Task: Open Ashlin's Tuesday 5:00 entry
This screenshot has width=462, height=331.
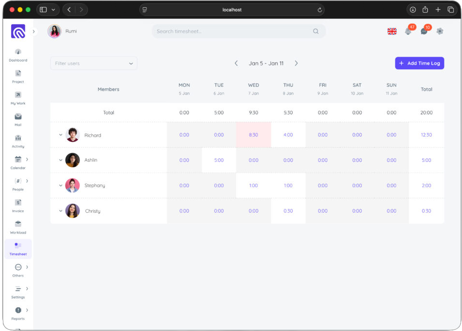Action: pyautogui.click(x=219, y=160)
